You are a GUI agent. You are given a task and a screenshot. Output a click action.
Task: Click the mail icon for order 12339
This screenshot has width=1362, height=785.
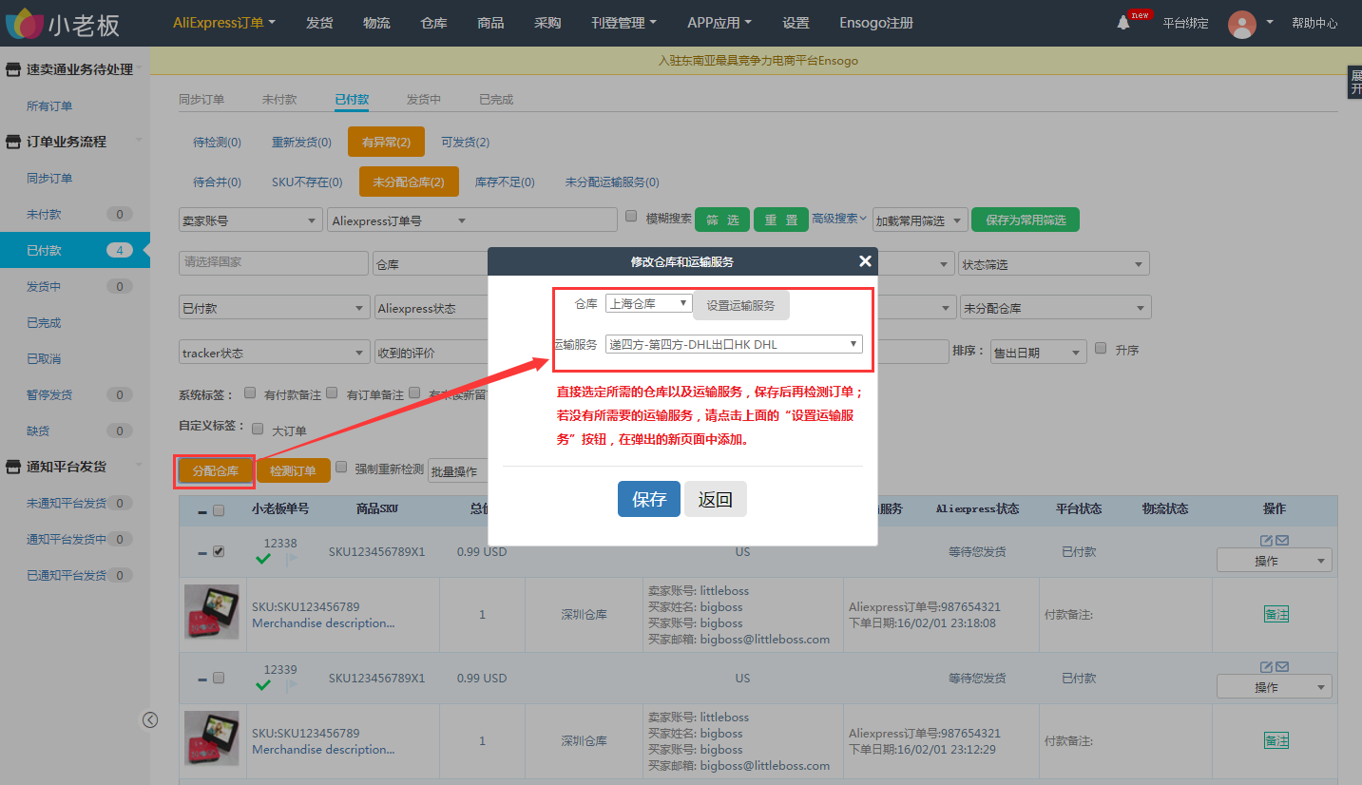(x=1282, y=667)
